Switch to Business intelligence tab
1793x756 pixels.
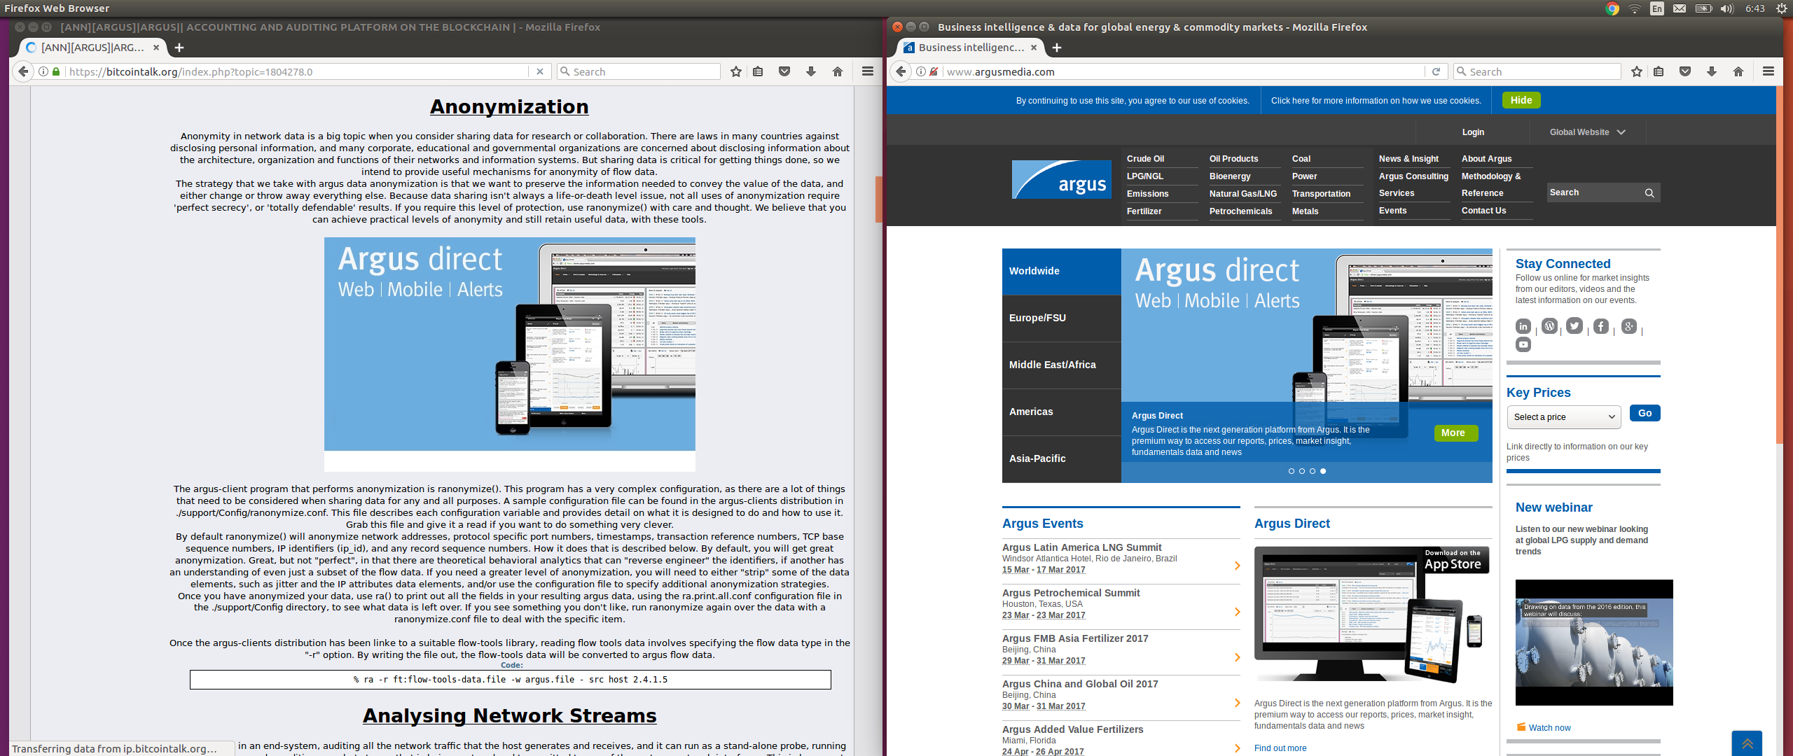[x=971, y=48]
